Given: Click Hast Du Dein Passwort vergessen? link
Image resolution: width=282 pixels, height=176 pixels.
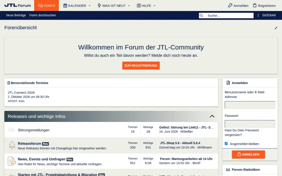Looking at the screenshot, I should tap(242, 133).
